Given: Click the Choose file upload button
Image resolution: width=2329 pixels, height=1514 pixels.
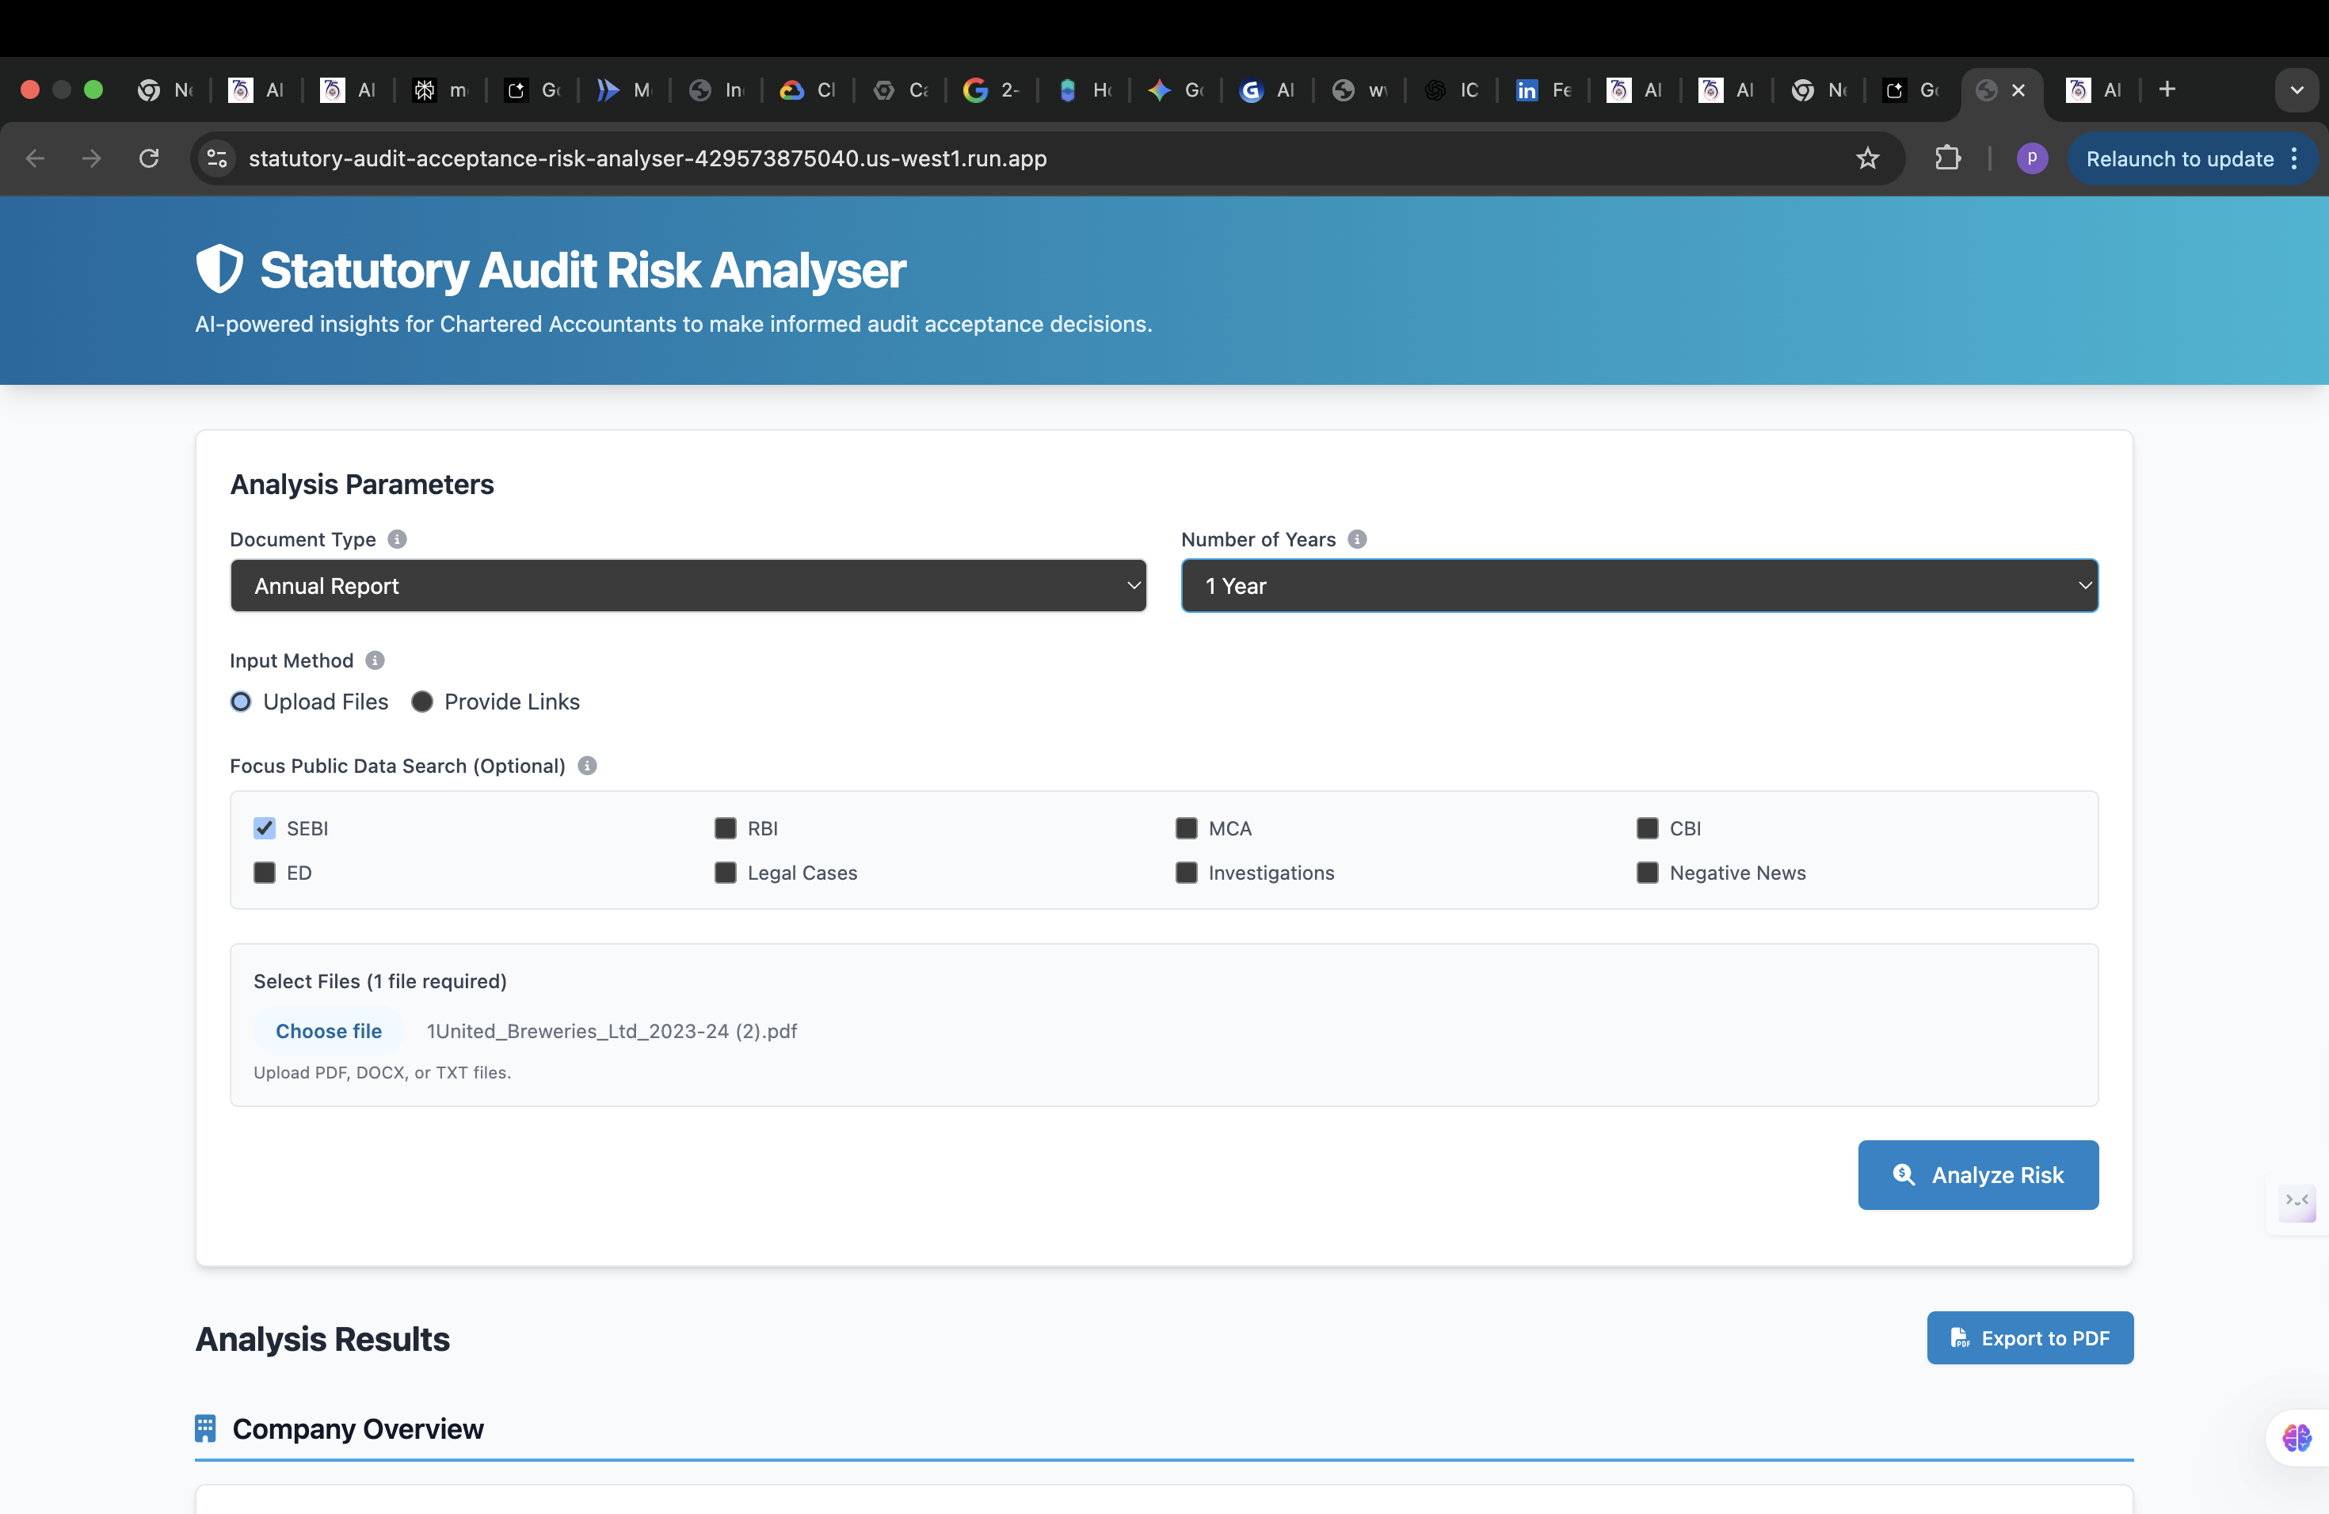Looking at the screenshot, I should click(329, 1031).
